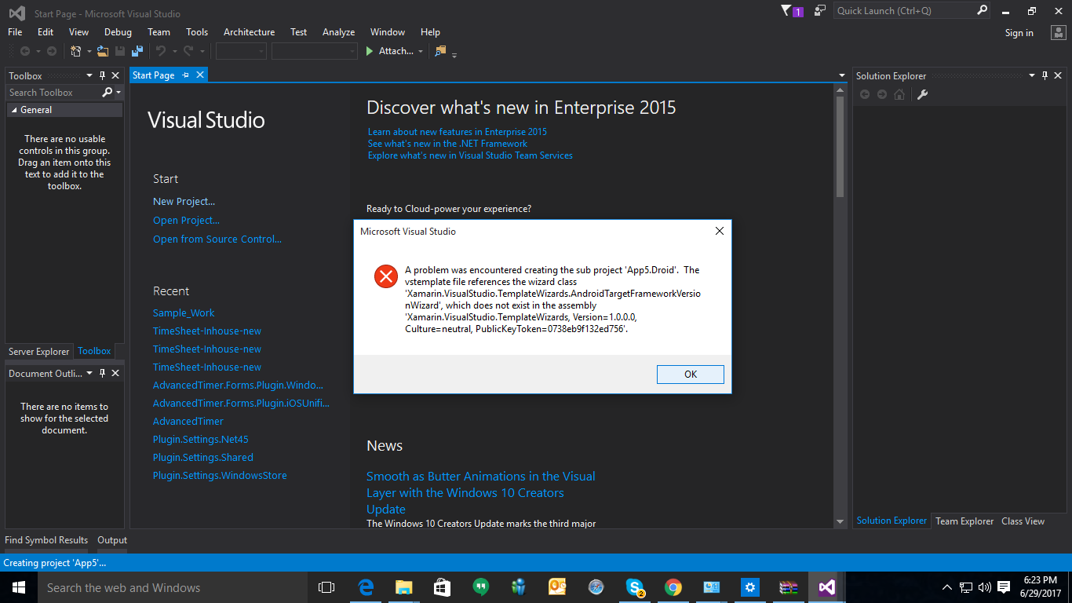Click Sign in at top right
This screenshot has width=1072, height=603.
point(1019,33)
